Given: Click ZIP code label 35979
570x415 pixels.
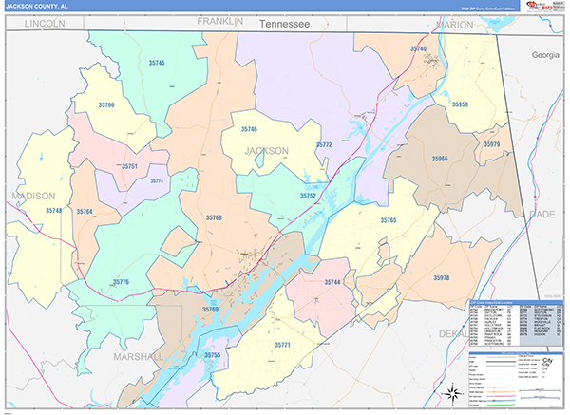Looking at the screenshot, I should tap(491, 144).
